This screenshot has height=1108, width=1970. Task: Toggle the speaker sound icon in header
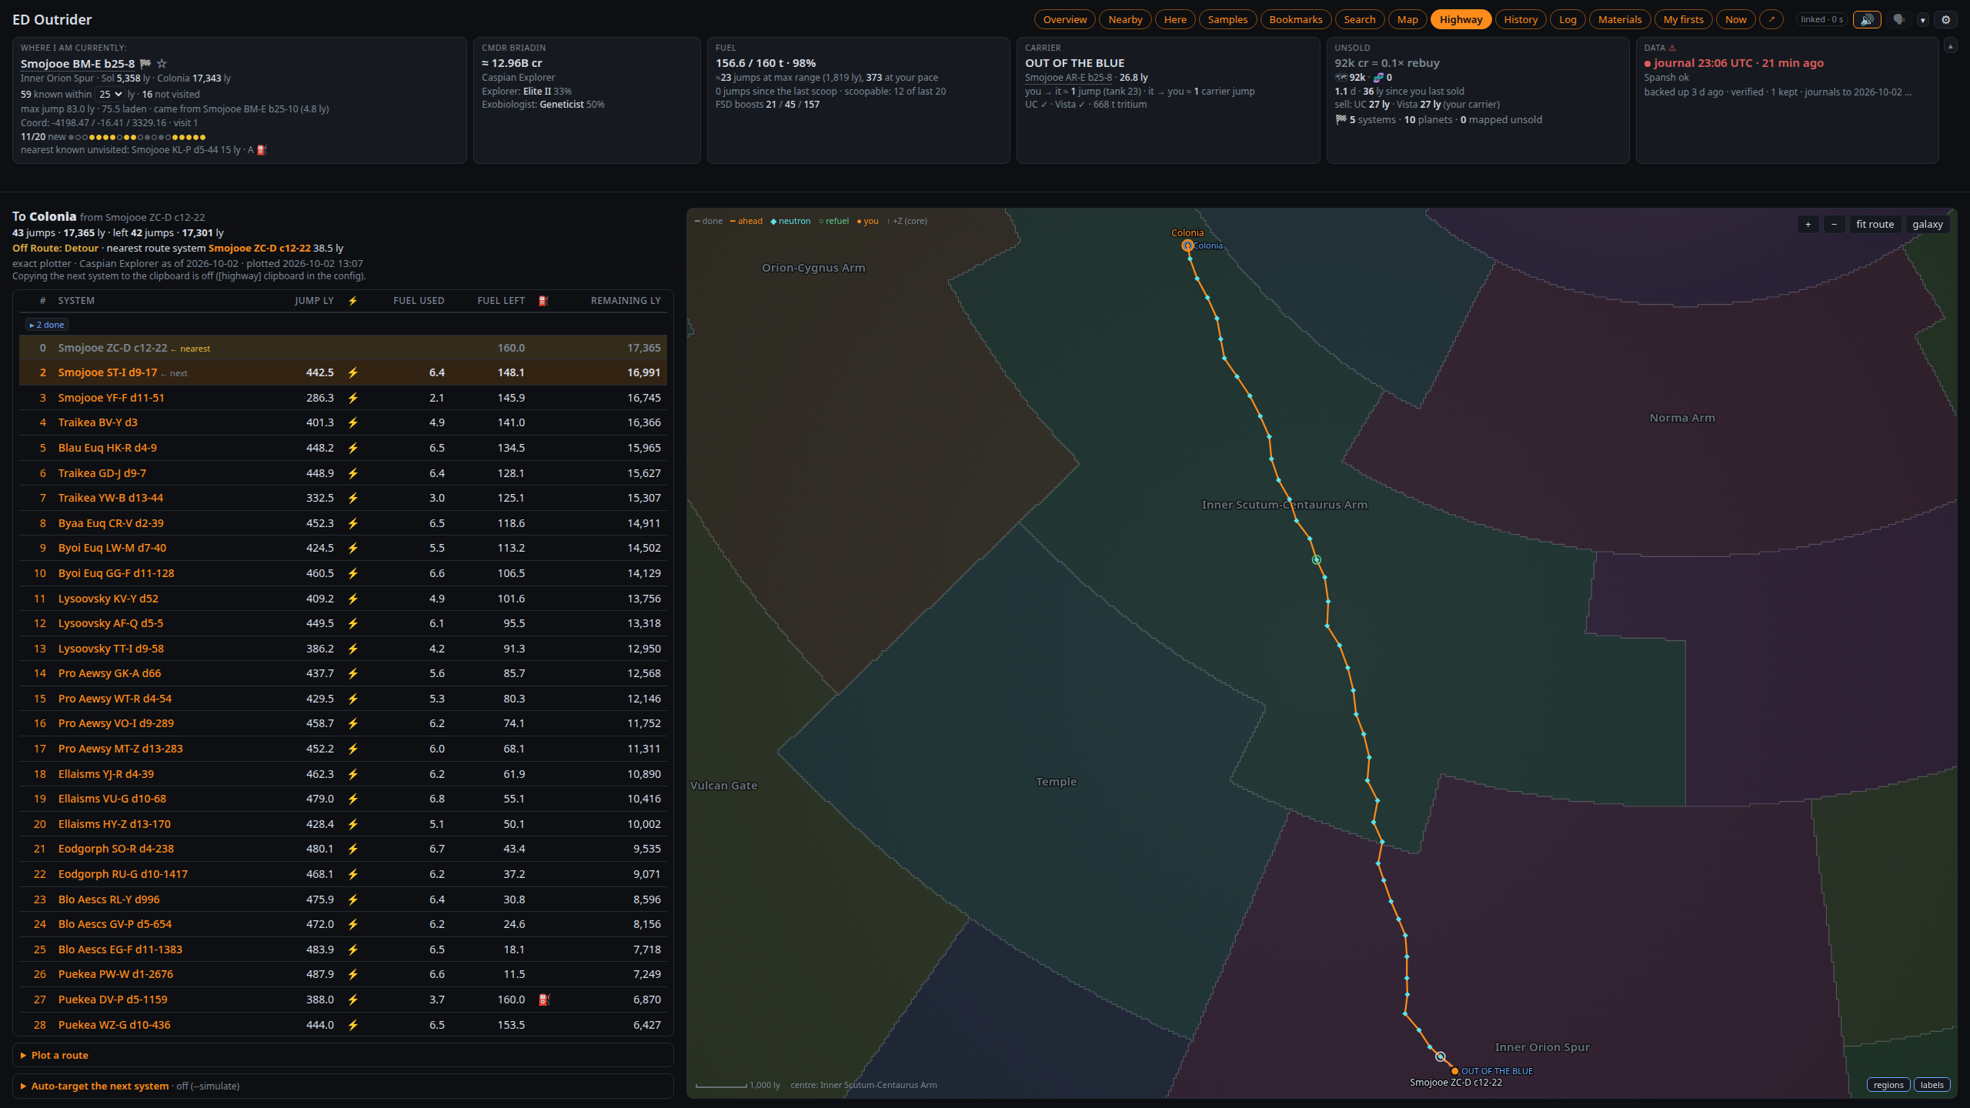tap(1867, 20)
